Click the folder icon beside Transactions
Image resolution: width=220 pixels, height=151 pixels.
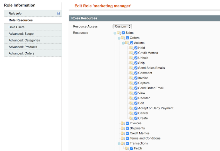[x=123, y=143]
